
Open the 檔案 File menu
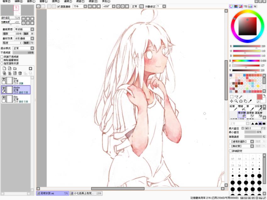click(x=7, y=1)
